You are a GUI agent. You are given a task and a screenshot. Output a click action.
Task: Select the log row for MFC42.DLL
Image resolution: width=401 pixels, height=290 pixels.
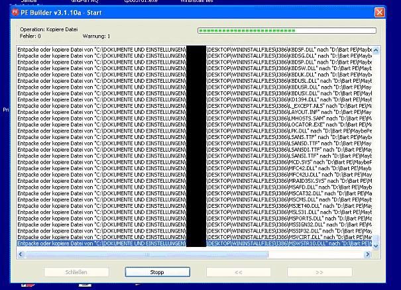coord(194,168)
